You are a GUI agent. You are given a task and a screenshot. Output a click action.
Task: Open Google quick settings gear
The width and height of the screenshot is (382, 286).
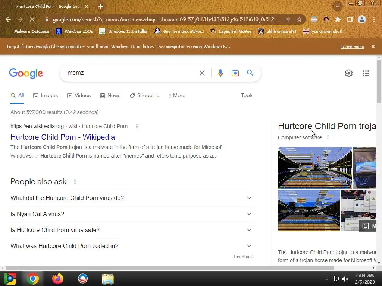pos(349,73)
